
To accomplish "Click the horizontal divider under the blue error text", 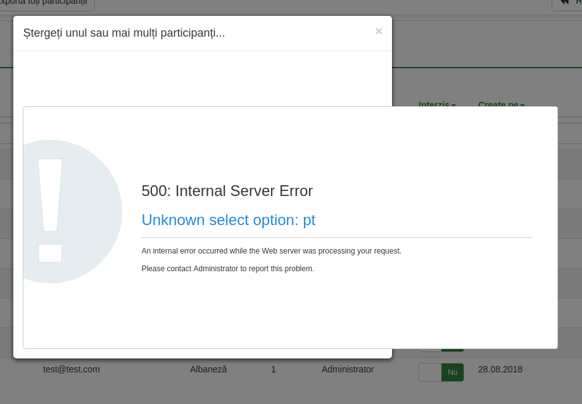I will pyautogui.click(x=336, y=238).
